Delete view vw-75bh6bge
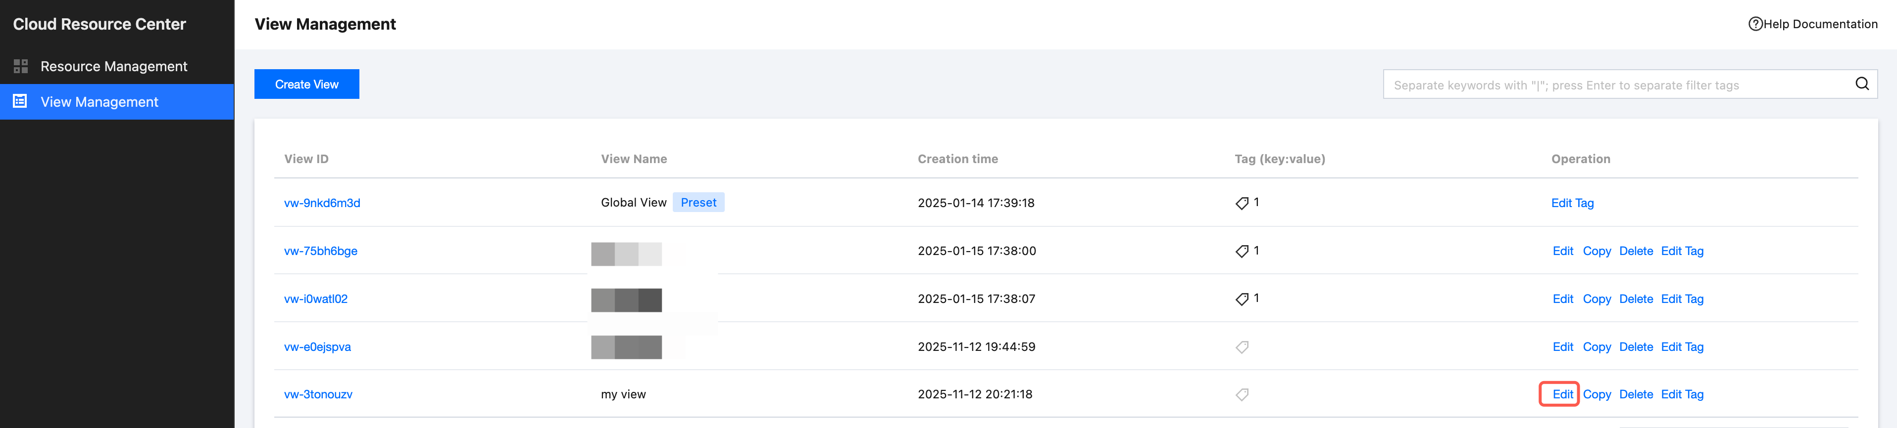1897x428 pixels. point(1636,251)
